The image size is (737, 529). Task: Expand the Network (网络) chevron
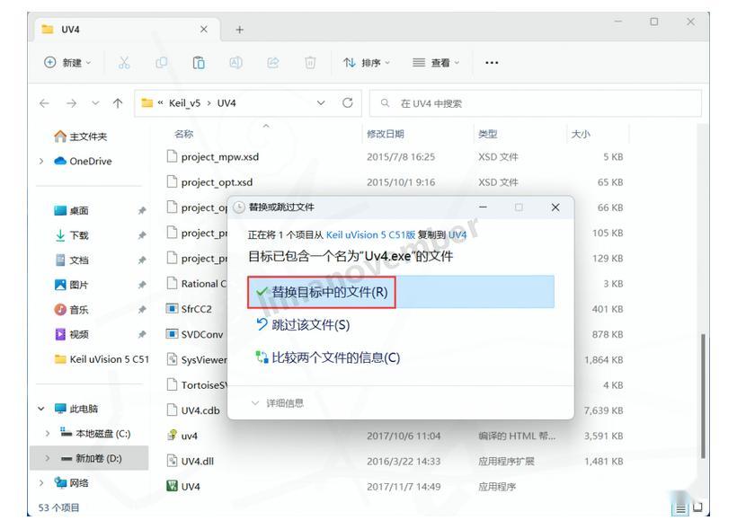(41, 482)
